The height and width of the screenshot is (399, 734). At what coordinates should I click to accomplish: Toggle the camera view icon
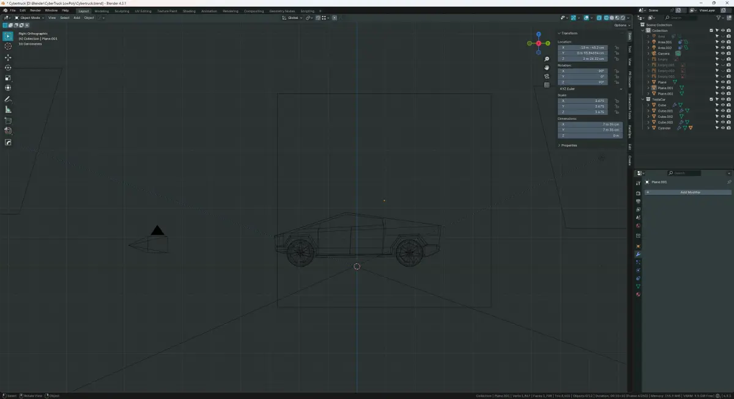coord(547,76)
